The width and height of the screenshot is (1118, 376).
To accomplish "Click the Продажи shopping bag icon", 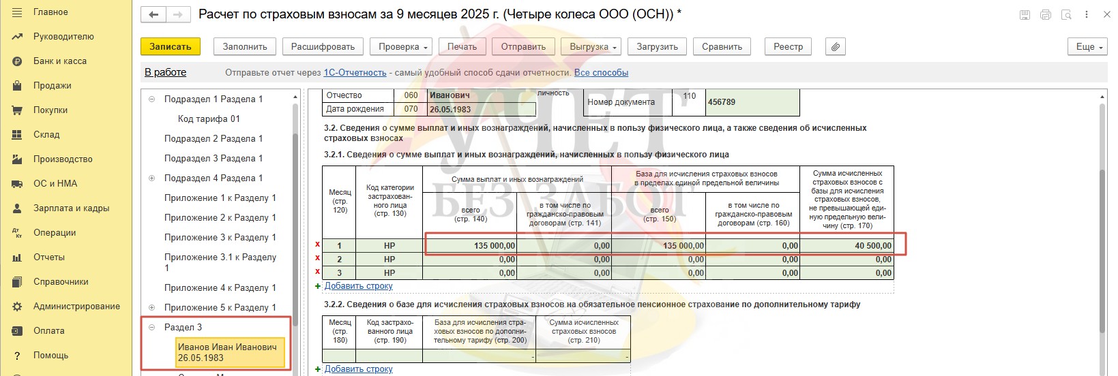I will [18, 86].
